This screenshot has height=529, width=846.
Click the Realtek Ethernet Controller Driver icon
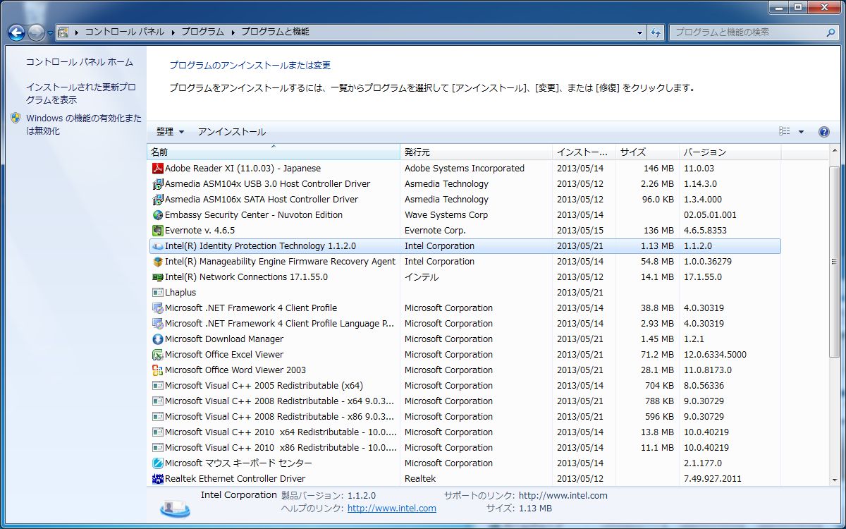pos(158,479)
